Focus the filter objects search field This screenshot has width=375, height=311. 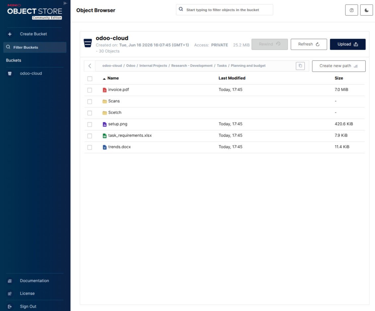[x=225, y=10]
